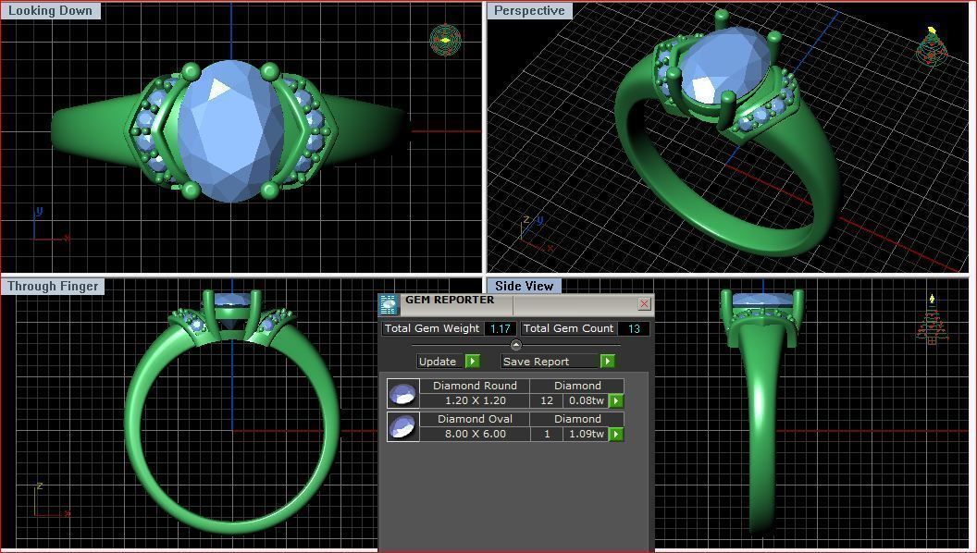This screenshot has height=553, width=977.
Task: Click the Diamond Round name cell
Action: (x=475, y=386)
